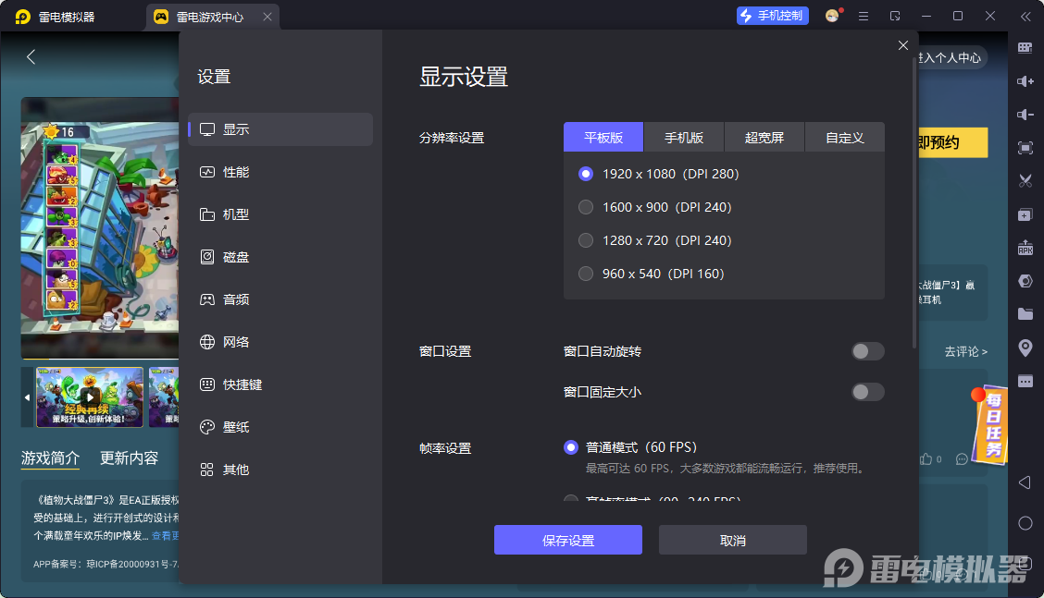Click the thumbs-up like icon
Screen dimensions: 1044x598
pos(926,459)
